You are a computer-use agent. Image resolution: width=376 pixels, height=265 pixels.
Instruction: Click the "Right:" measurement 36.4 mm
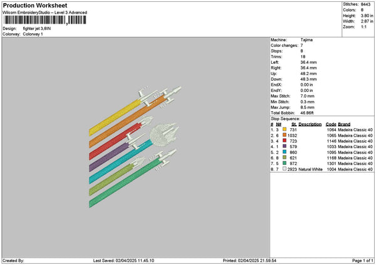[308, 68]
